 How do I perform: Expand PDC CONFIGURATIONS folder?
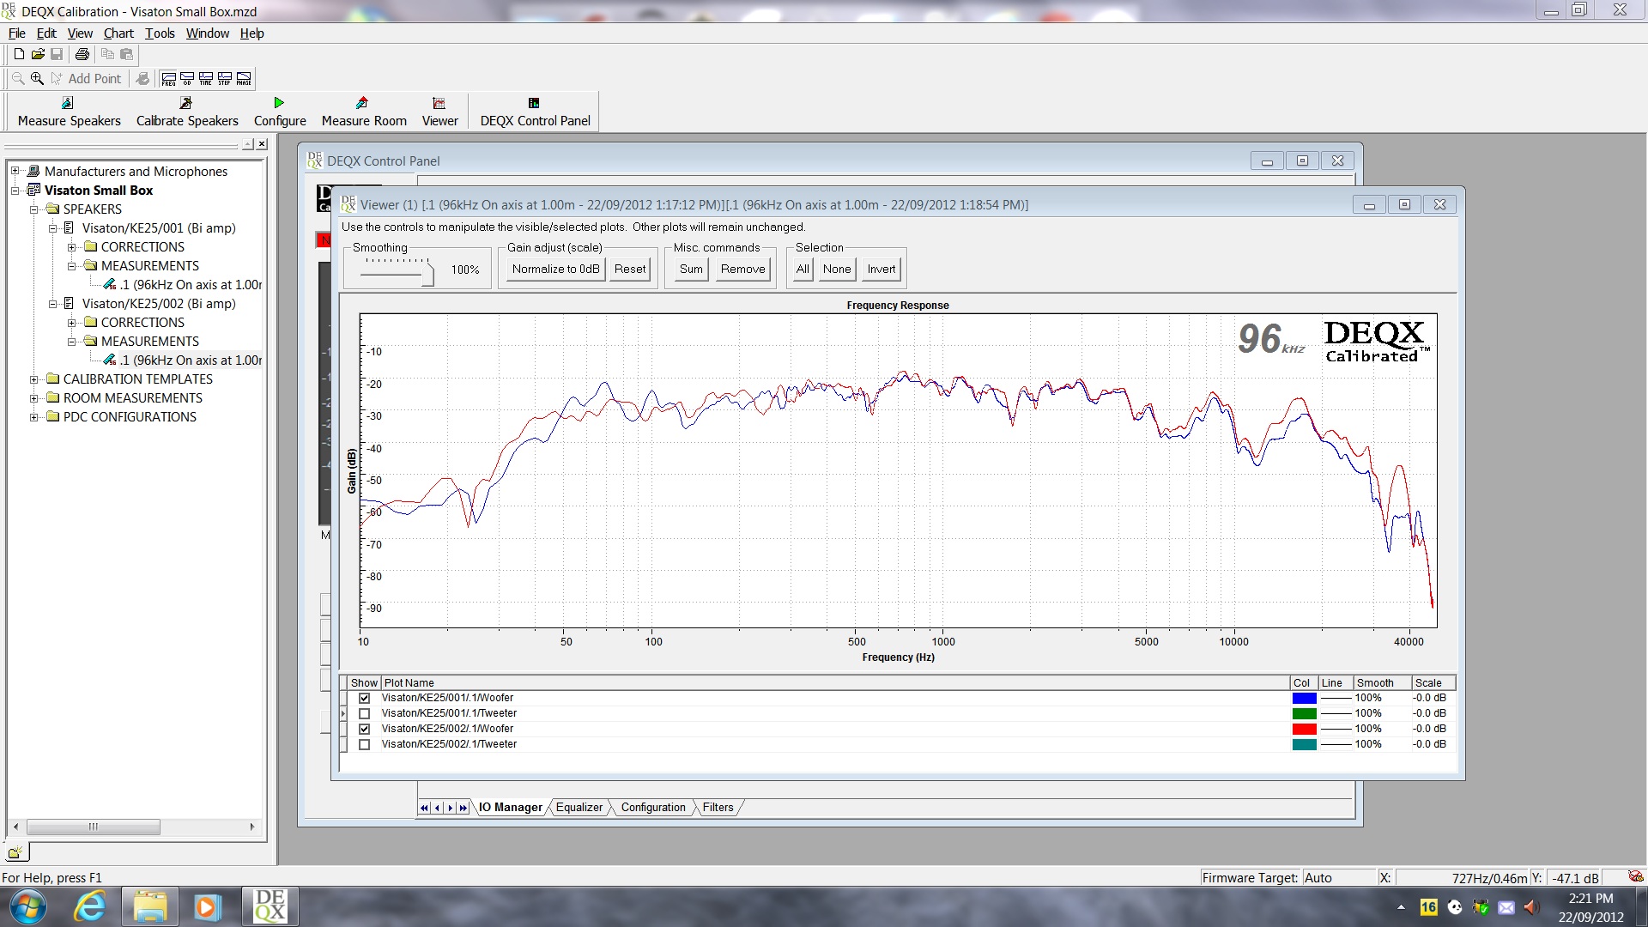tap(33, 416)
